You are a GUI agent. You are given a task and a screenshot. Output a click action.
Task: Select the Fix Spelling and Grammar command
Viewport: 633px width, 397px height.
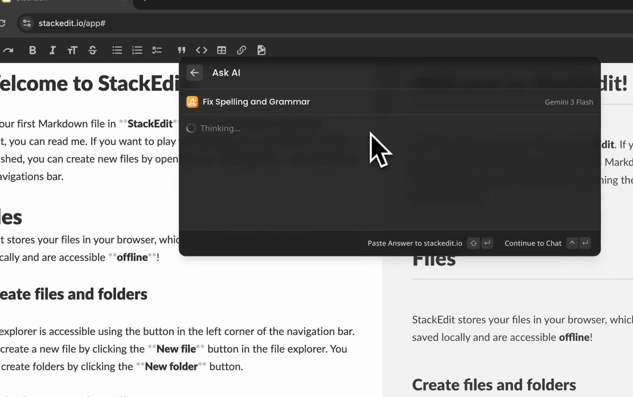coord(256,102)
